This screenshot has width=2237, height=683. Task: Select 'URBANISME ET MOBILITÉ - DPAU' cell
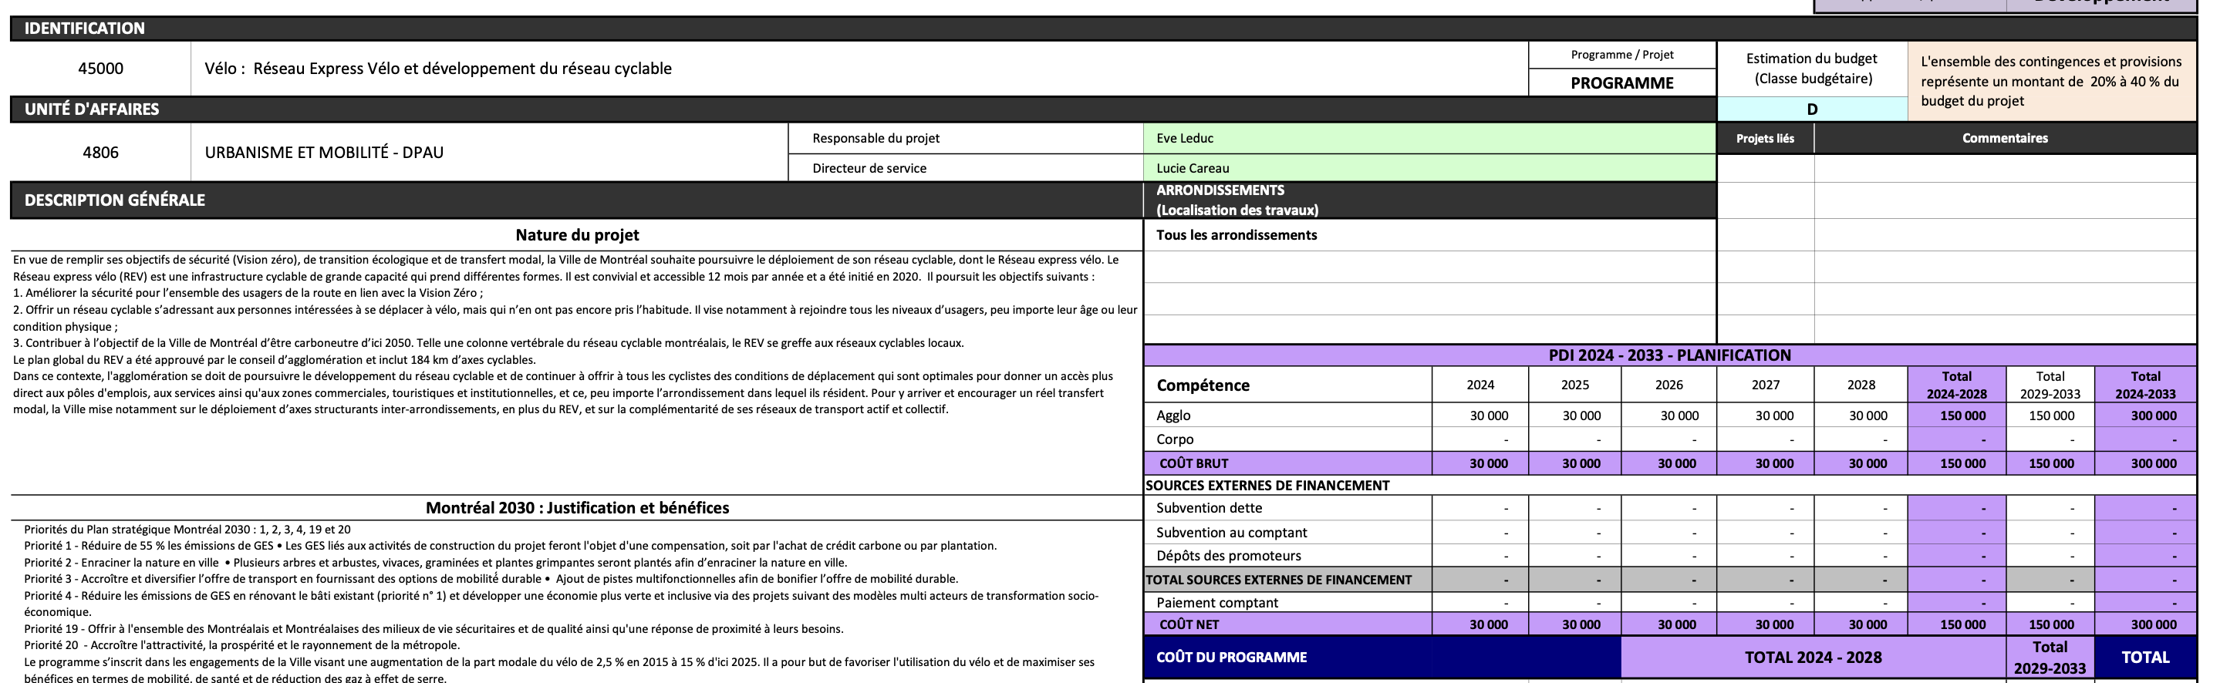(490, 152)
